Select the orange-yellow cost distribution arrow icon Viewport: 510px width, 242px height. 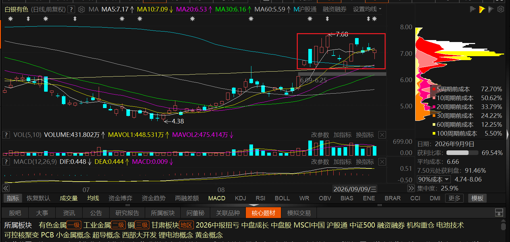click(x=482, y=10)
